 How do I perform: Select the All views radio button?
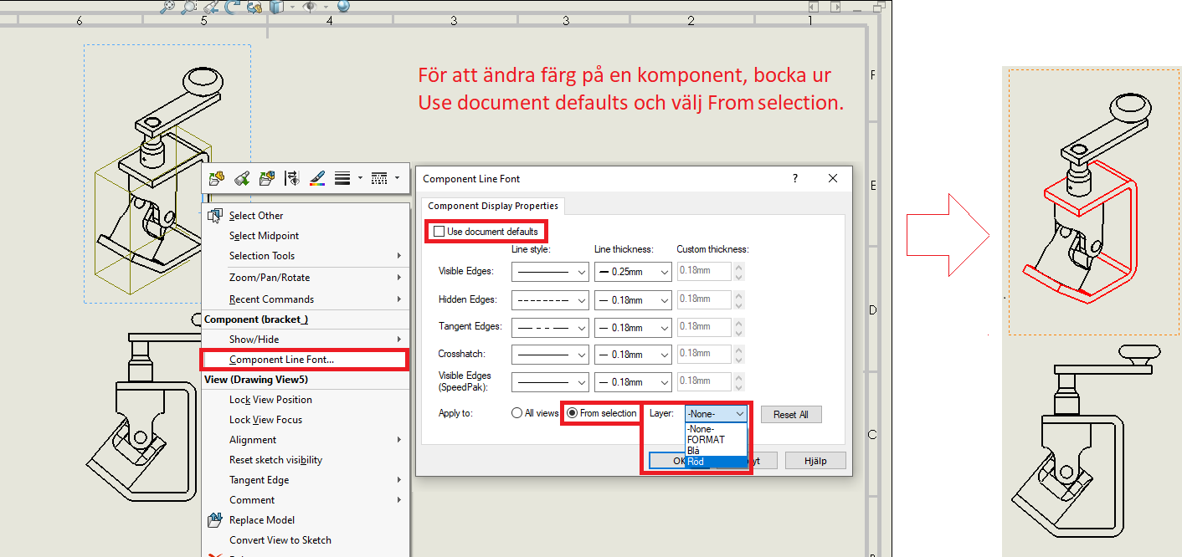coord(516,413)
